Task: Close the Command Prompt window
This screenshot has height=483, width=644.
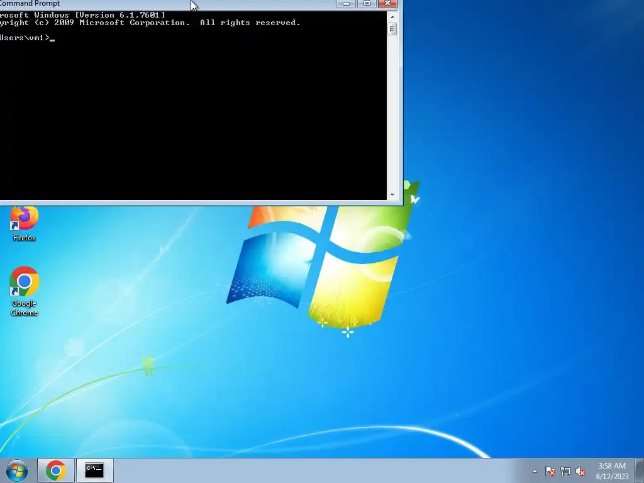Action: 387,4
